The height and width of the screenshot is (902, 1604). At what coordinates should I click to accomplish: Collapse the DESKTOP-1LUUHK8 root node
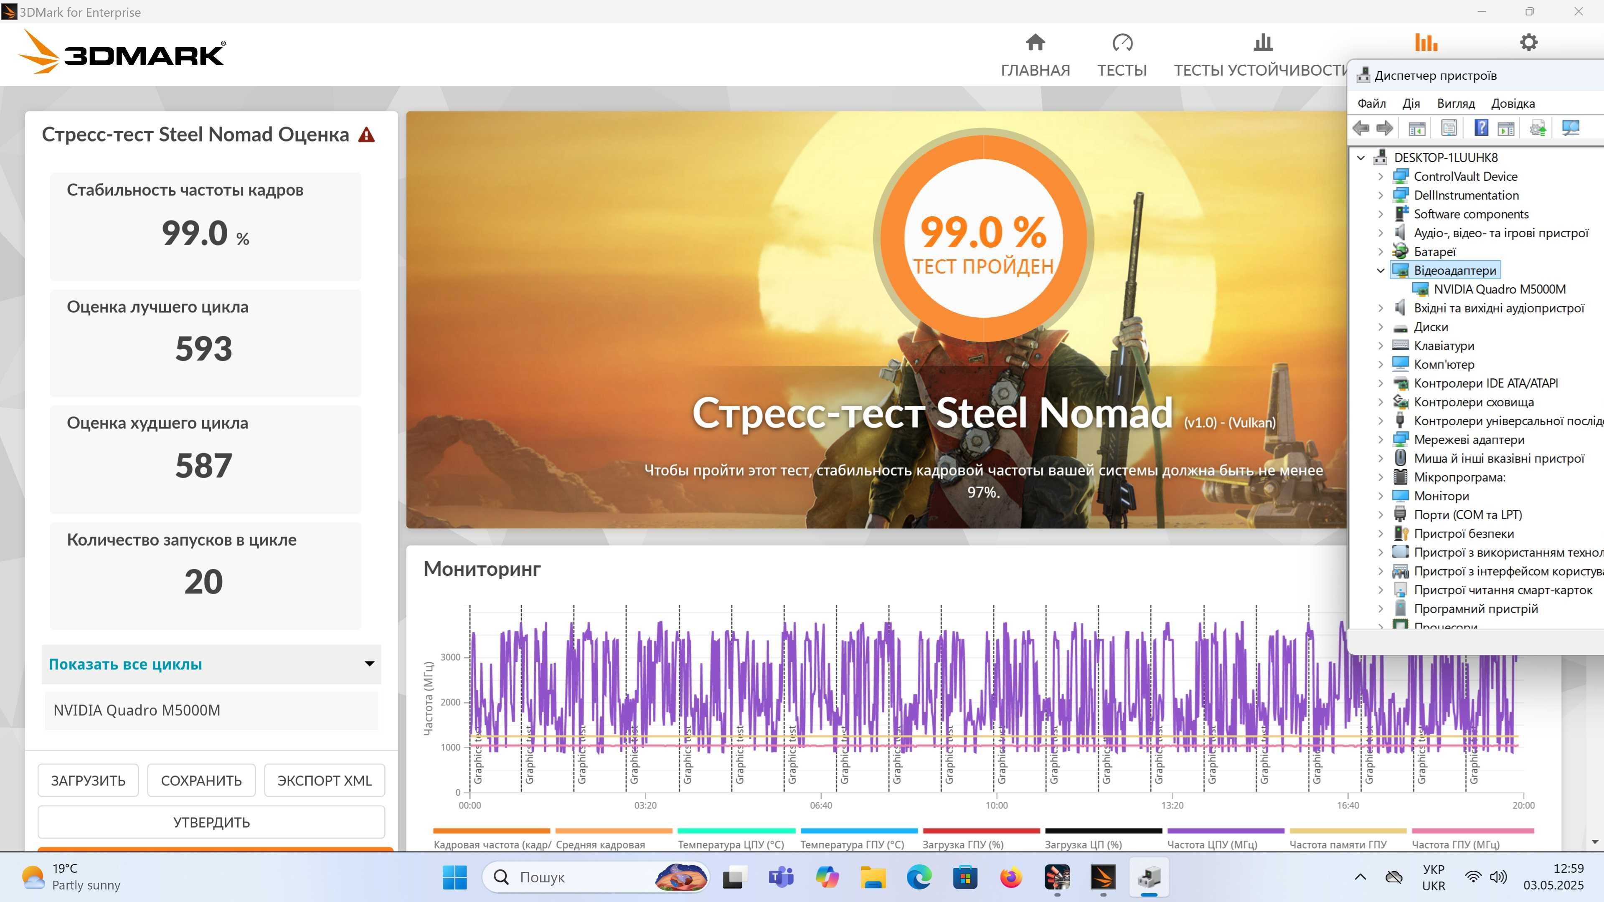[x=1361, y=158]
